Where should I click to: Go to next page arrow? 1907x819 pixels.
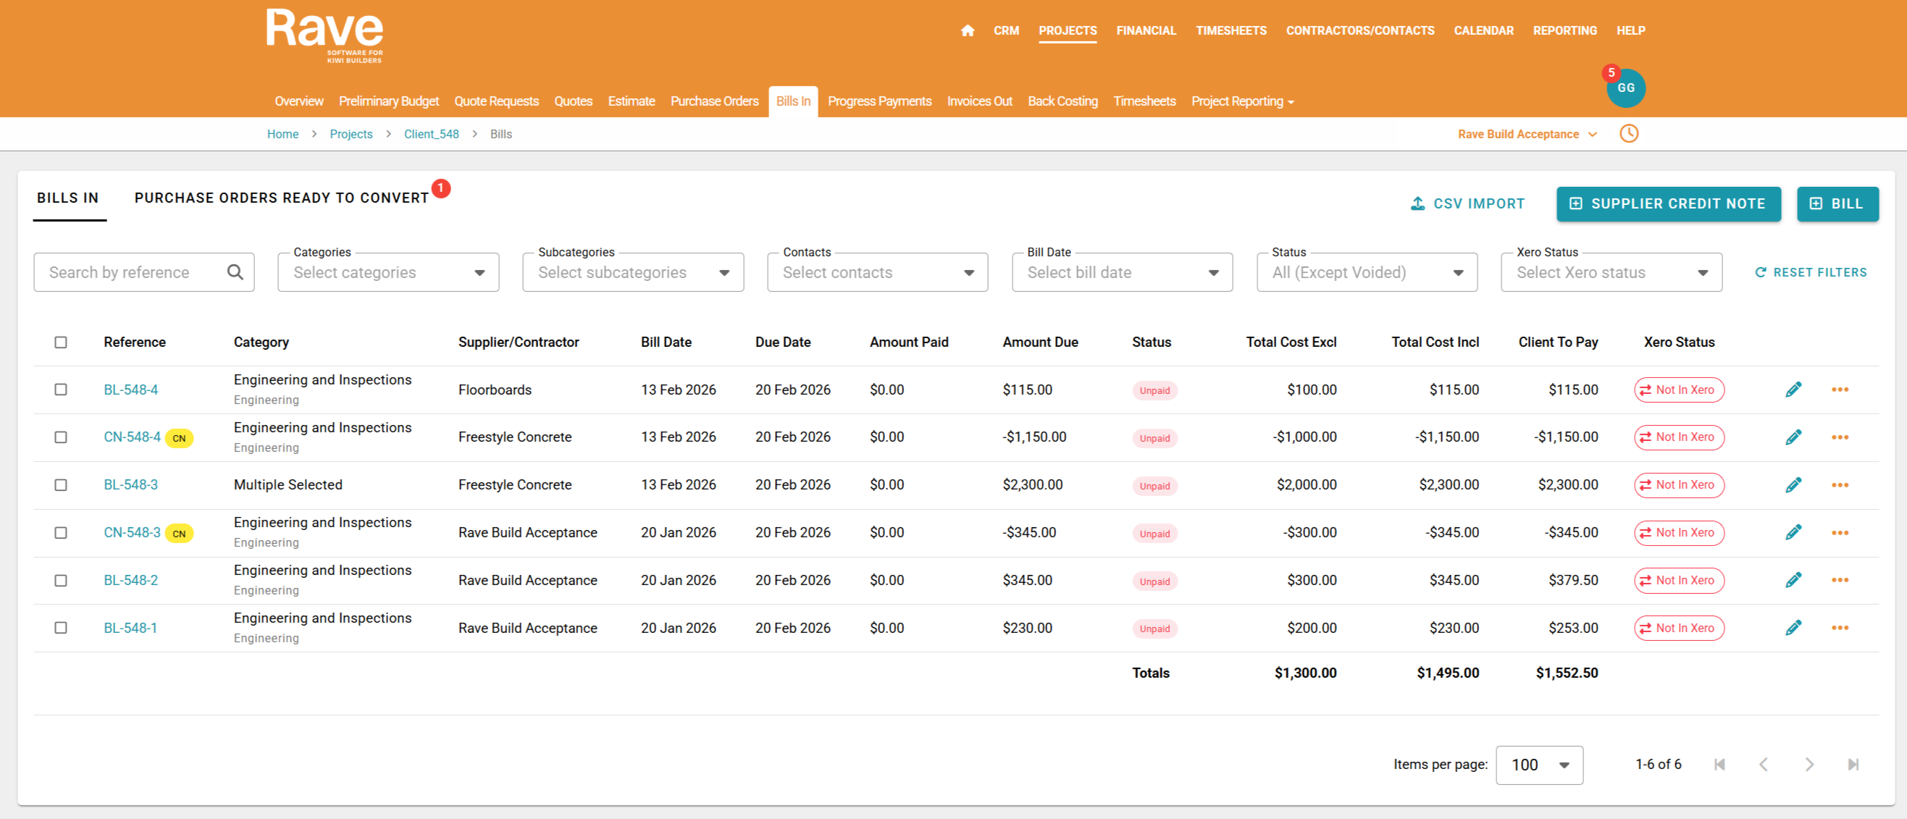click(x=1808, y=764)
